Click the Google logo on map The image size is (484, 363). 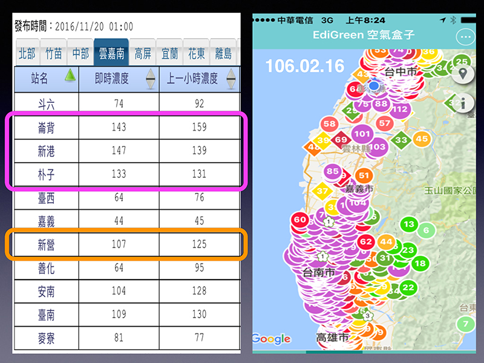pos(271,339)
